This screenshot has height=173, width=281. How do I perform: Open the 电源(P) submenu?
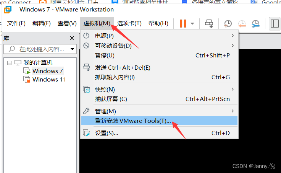pyautogui.click(x=159, y=36)
